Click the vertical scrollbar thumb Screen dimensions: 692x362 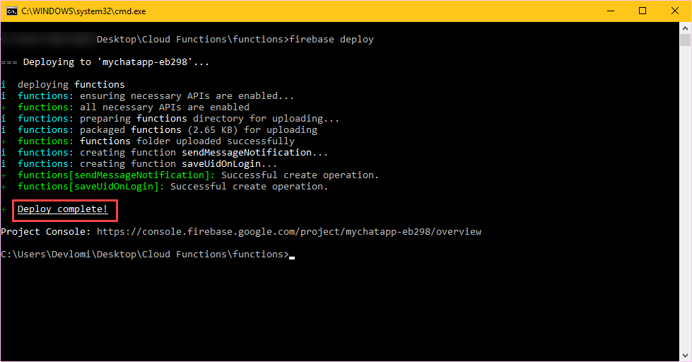pos(685,40)
